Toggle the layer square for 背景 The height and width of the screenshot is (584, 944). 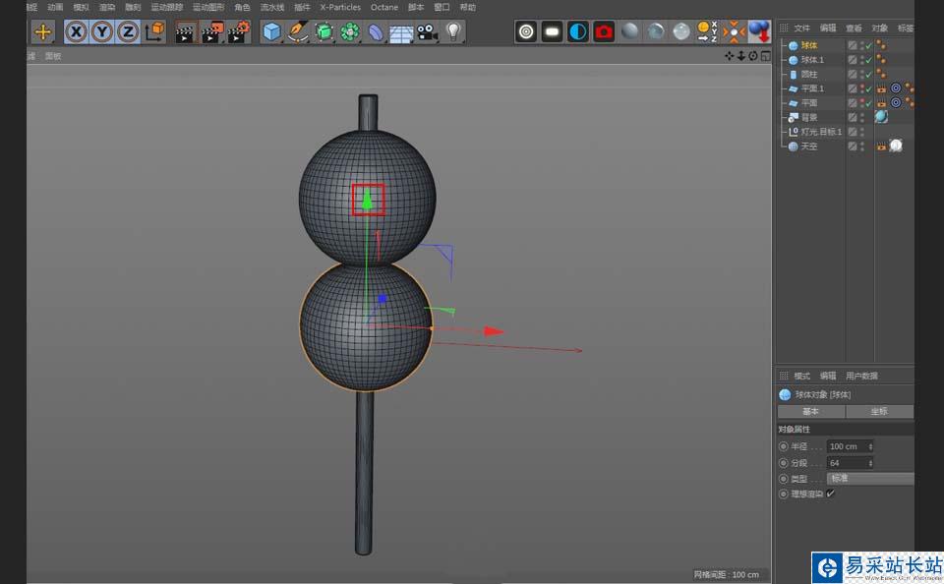[x=853, y=117]
